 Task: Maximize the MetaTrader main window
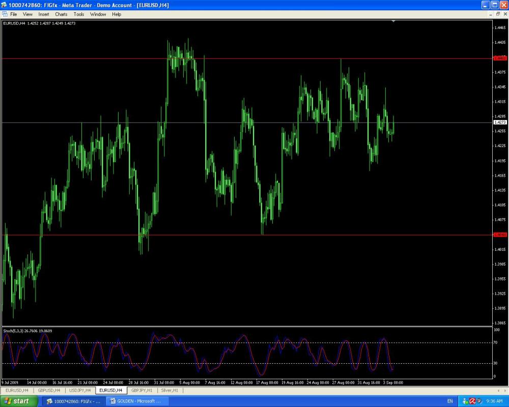point(494,5)
